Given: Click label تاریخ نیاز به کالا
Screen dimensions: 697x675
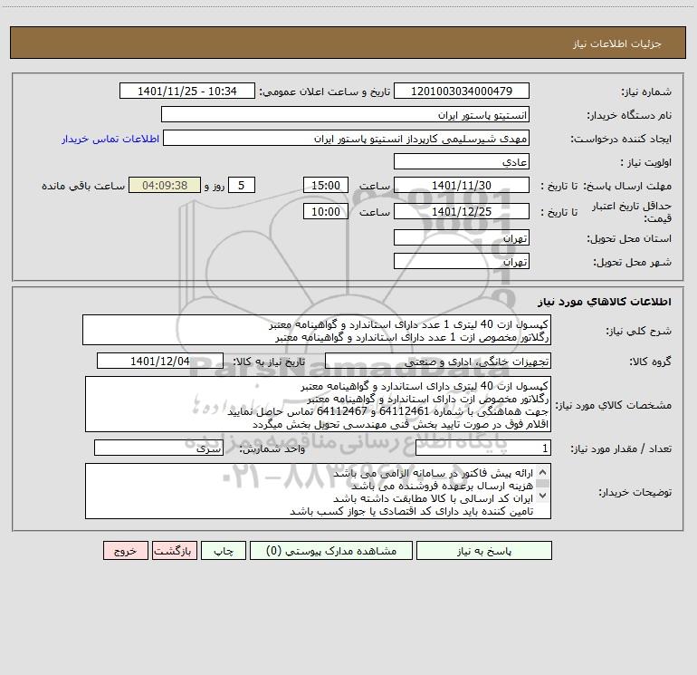Looking at the screenshot, I should [269, 362].
